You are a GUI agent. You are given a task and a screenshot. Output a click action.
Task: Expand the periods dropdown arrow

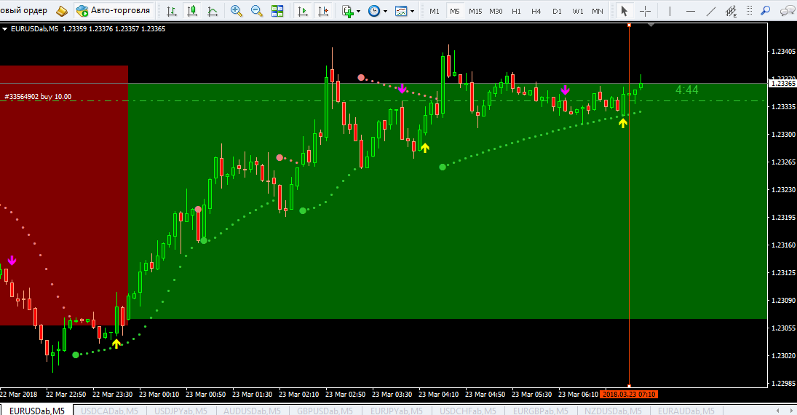tap(385, 11)
